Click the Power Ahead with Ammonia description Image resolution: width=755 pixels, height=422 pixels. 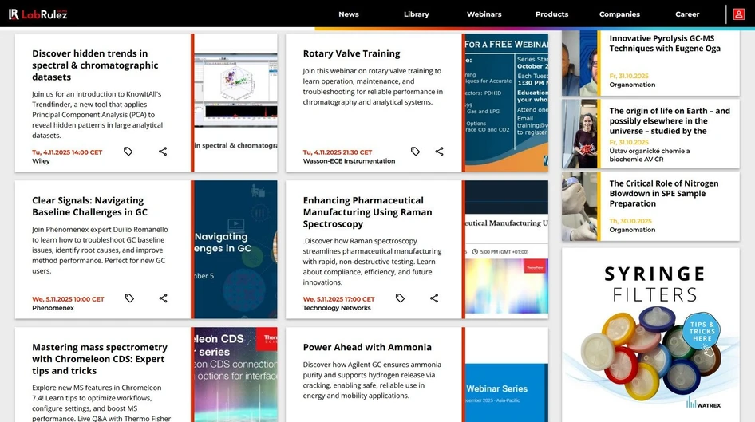click(x=372, y=381)
